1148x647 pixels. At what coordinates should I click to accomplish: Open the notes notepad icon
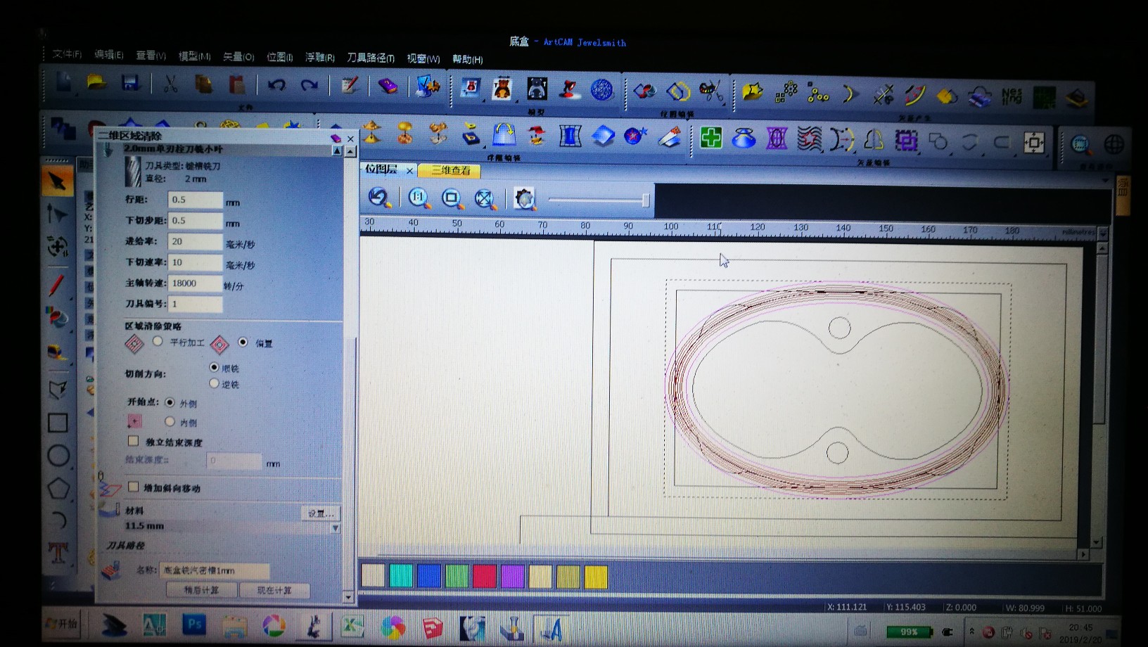[350, 86]
